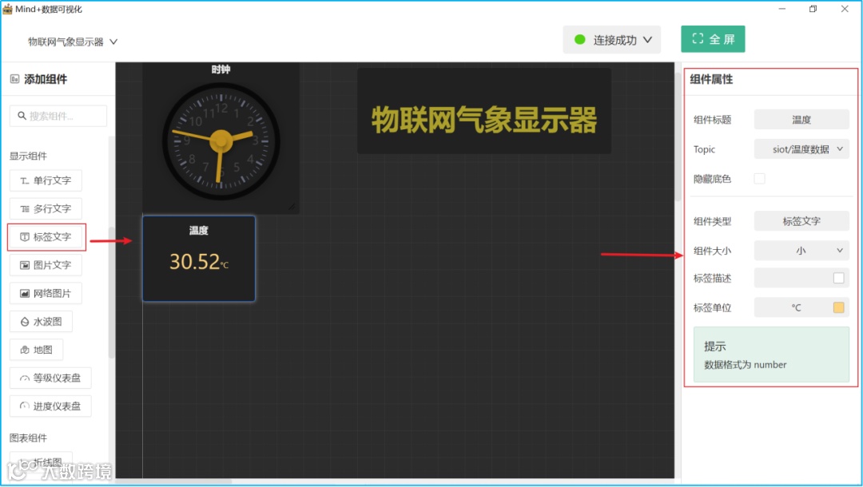Select the picture text (图片文字) component icon
This screenshot has height=487, width=863.
[24, 266]
